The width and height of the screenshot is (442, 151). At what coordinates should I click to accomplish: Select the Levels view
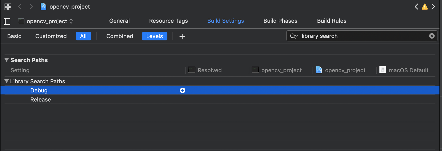[x=154, y=36]
